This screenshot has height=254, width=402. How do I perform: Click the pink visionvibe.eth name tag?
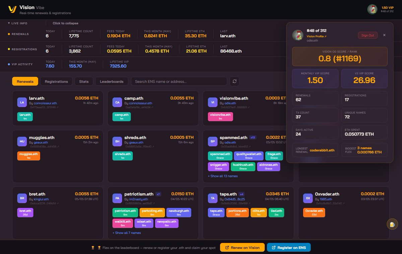click(220, 117)
